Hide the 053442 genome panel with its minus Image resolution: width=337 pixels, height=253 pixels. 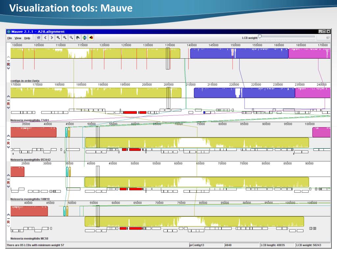pyautogui.click(x=8, y=140)
